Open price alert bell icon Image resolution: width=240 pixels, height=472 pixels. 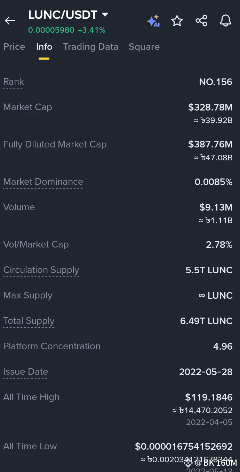[226, 21]
